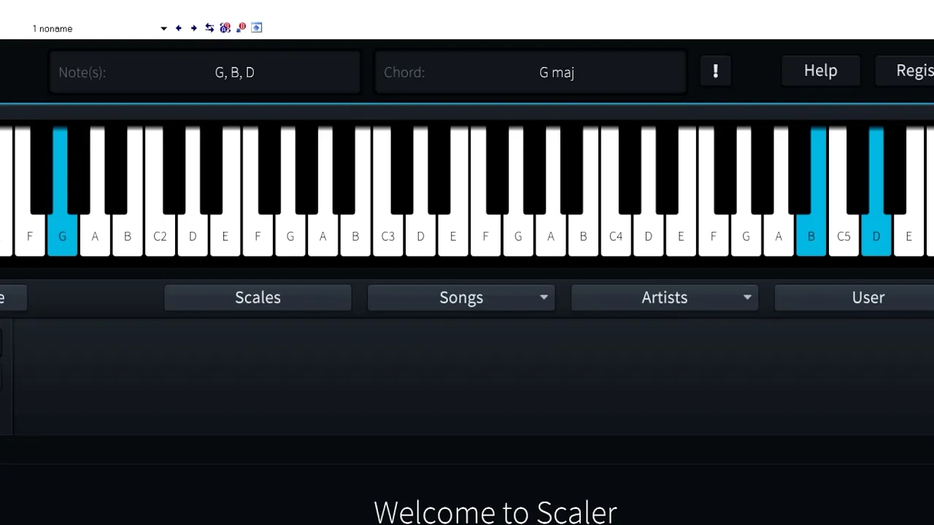Play the C5 white key
Screen dimensions: 934x525
click(844, 236)
